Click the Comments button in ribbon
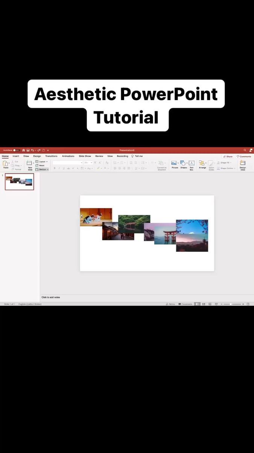This screenshot has height=453, width=254. [x=244, y=156]
